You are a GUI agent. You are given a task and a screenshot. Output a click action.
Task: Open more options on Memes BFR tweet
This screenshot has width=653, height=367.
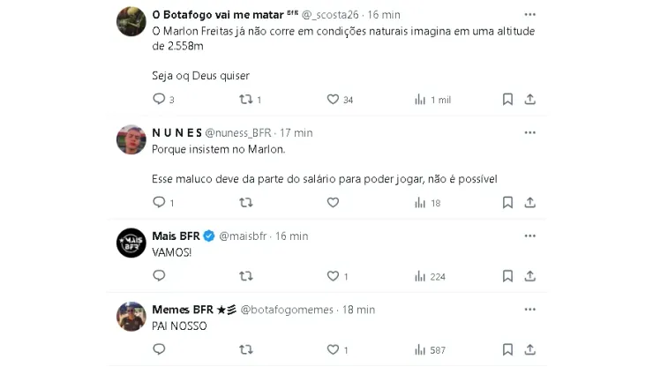[529, 310]
